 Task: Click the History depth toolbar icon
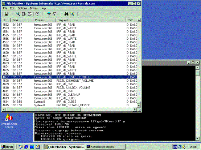pos(55,14)
